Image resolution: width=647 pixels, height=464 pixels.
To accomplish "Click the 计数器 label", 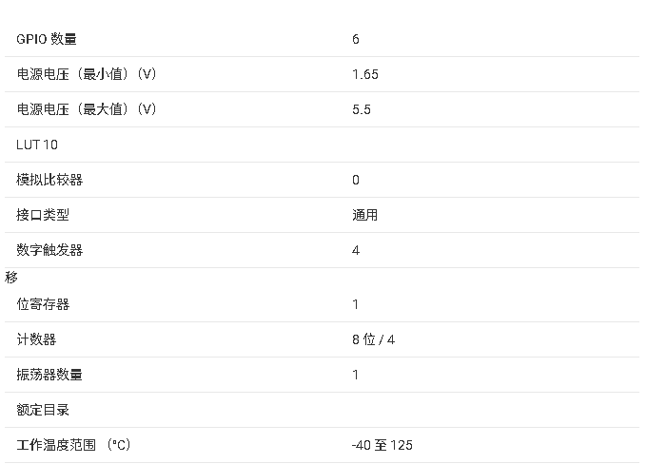I will point(36,339).
